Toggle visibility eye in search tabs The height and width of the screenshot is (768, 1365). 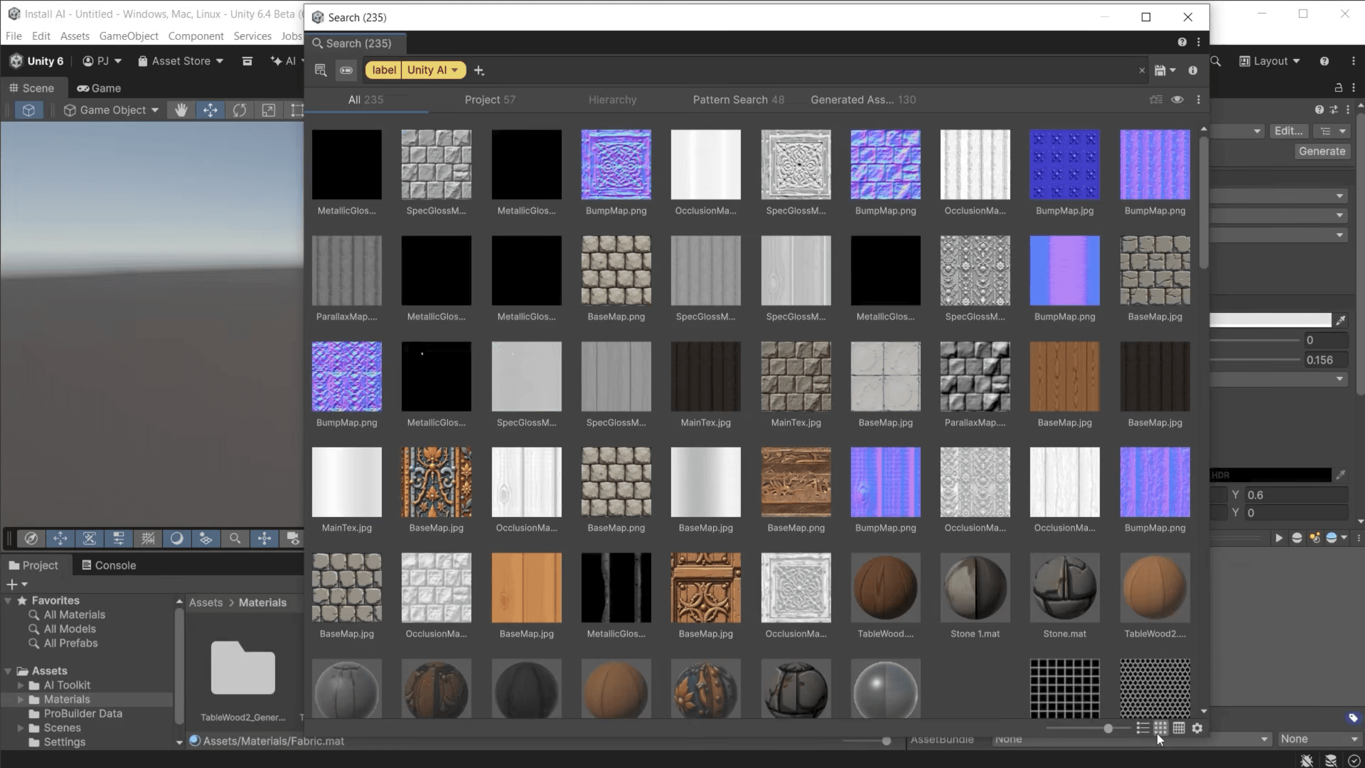pyautogui.click(x=1177, y=100)
